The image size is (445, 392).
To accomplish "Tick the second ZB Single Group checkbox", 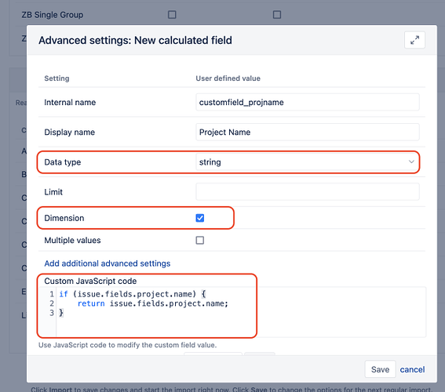I will click(x=277, y=14).
